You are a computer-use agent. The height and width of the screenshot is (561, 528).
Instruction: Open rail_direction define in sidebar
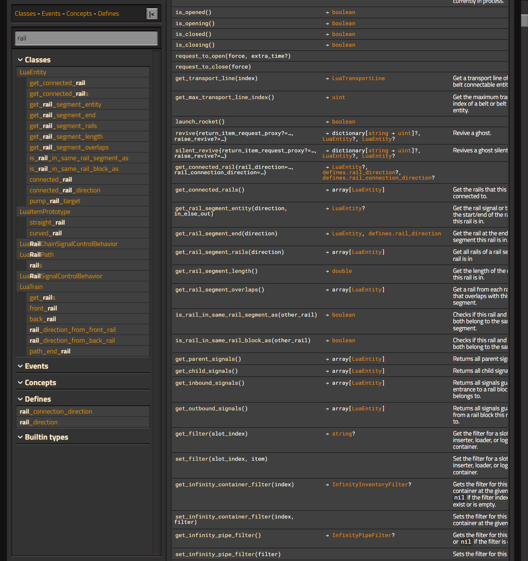[x=39, y=422]
